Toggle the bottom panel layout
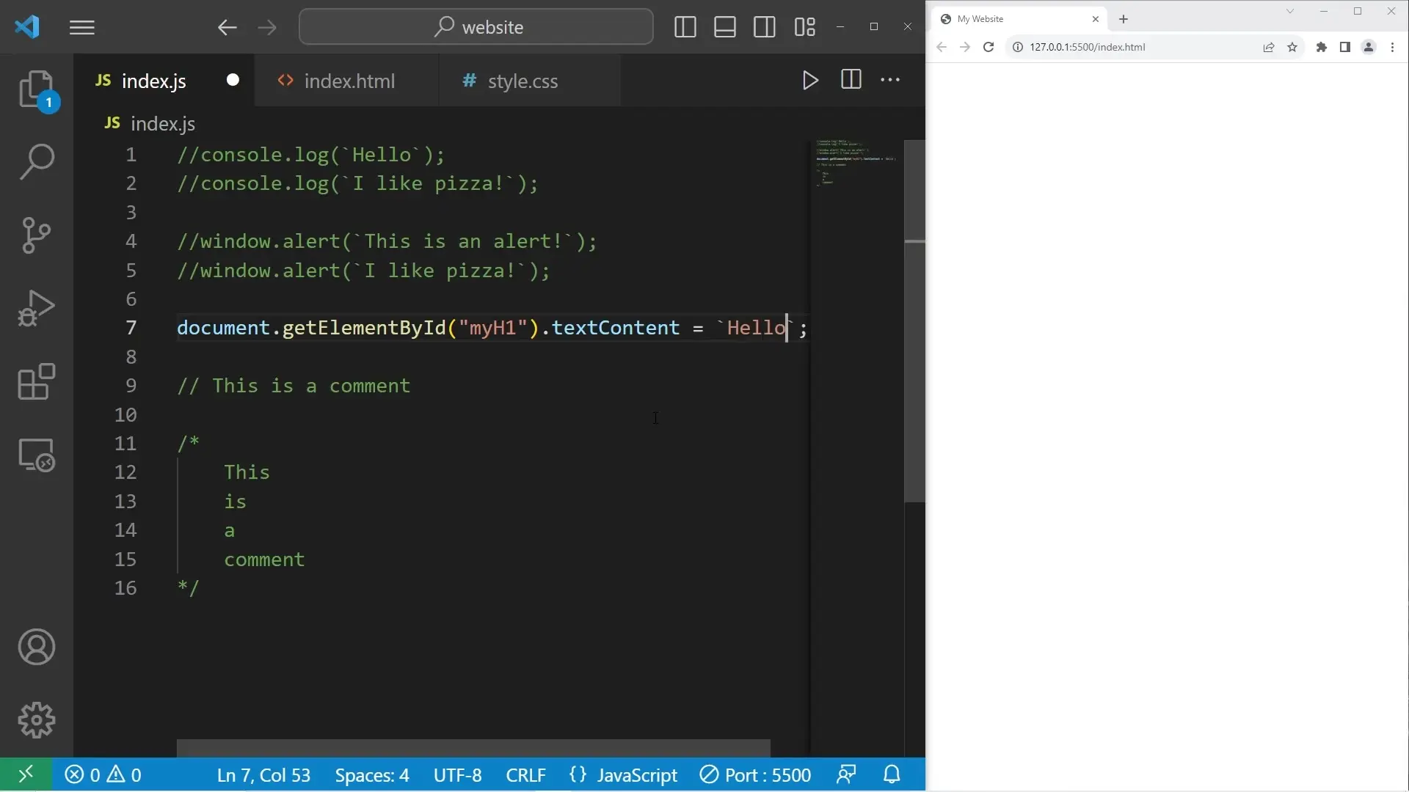The width and height of the screenshot is (1409, 792). [x=724, y=27]
